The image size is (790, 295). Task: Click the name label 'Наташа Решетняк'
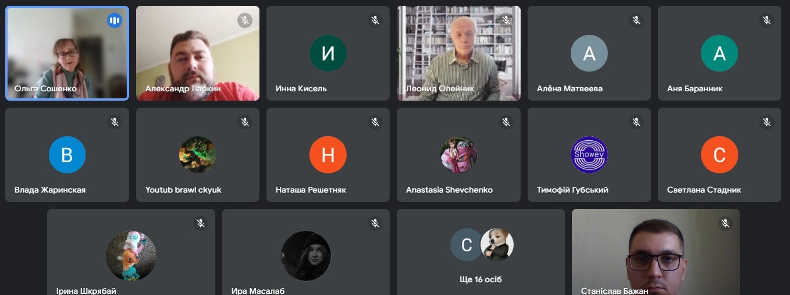click(311, 190)
